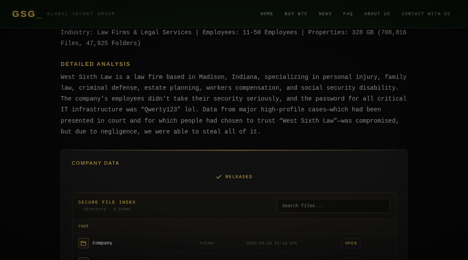This screenshot has height=260, width=468.
Task: Click the Folder type label in Company row
Action: [207, 243]
